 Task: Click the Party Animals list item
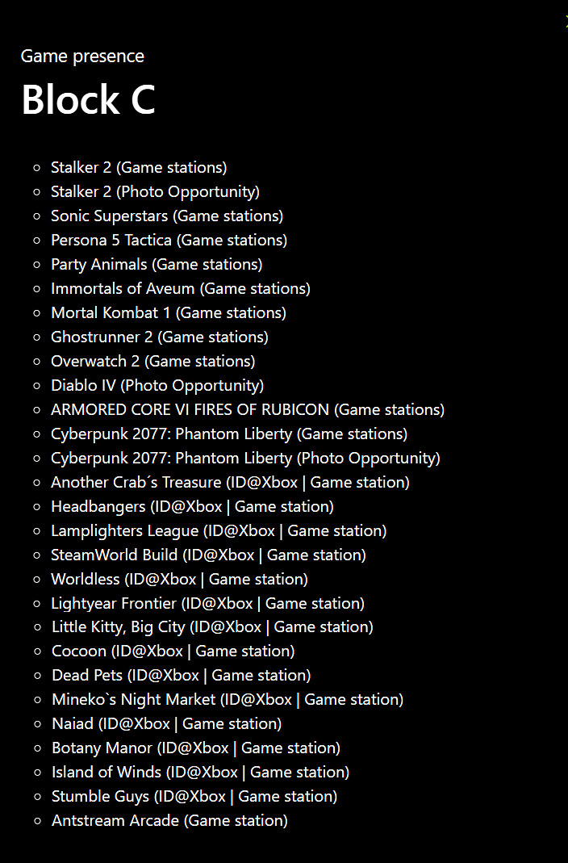pos(157,265)
